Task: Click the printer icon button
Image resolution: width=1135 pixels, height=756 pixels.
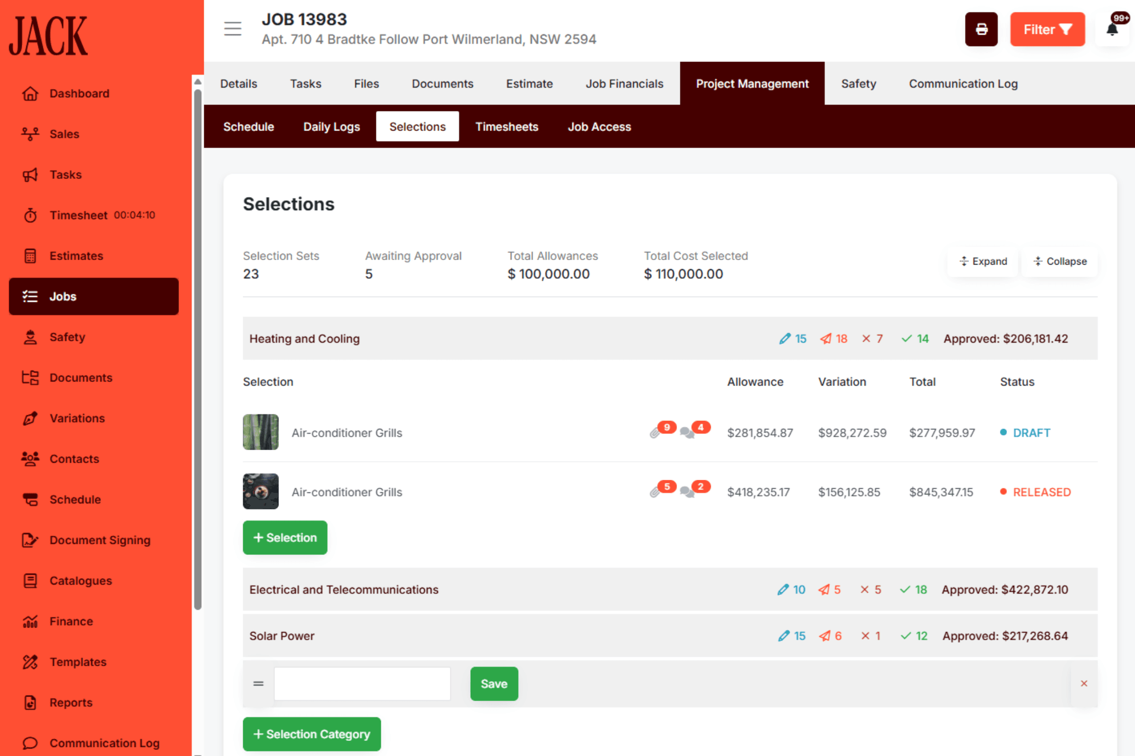Action: [981, 29]
